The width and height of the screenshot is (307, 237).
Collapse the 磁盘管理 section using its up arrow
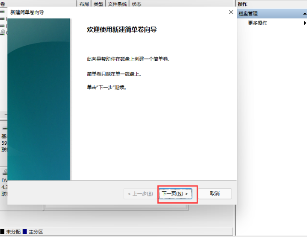304,14
